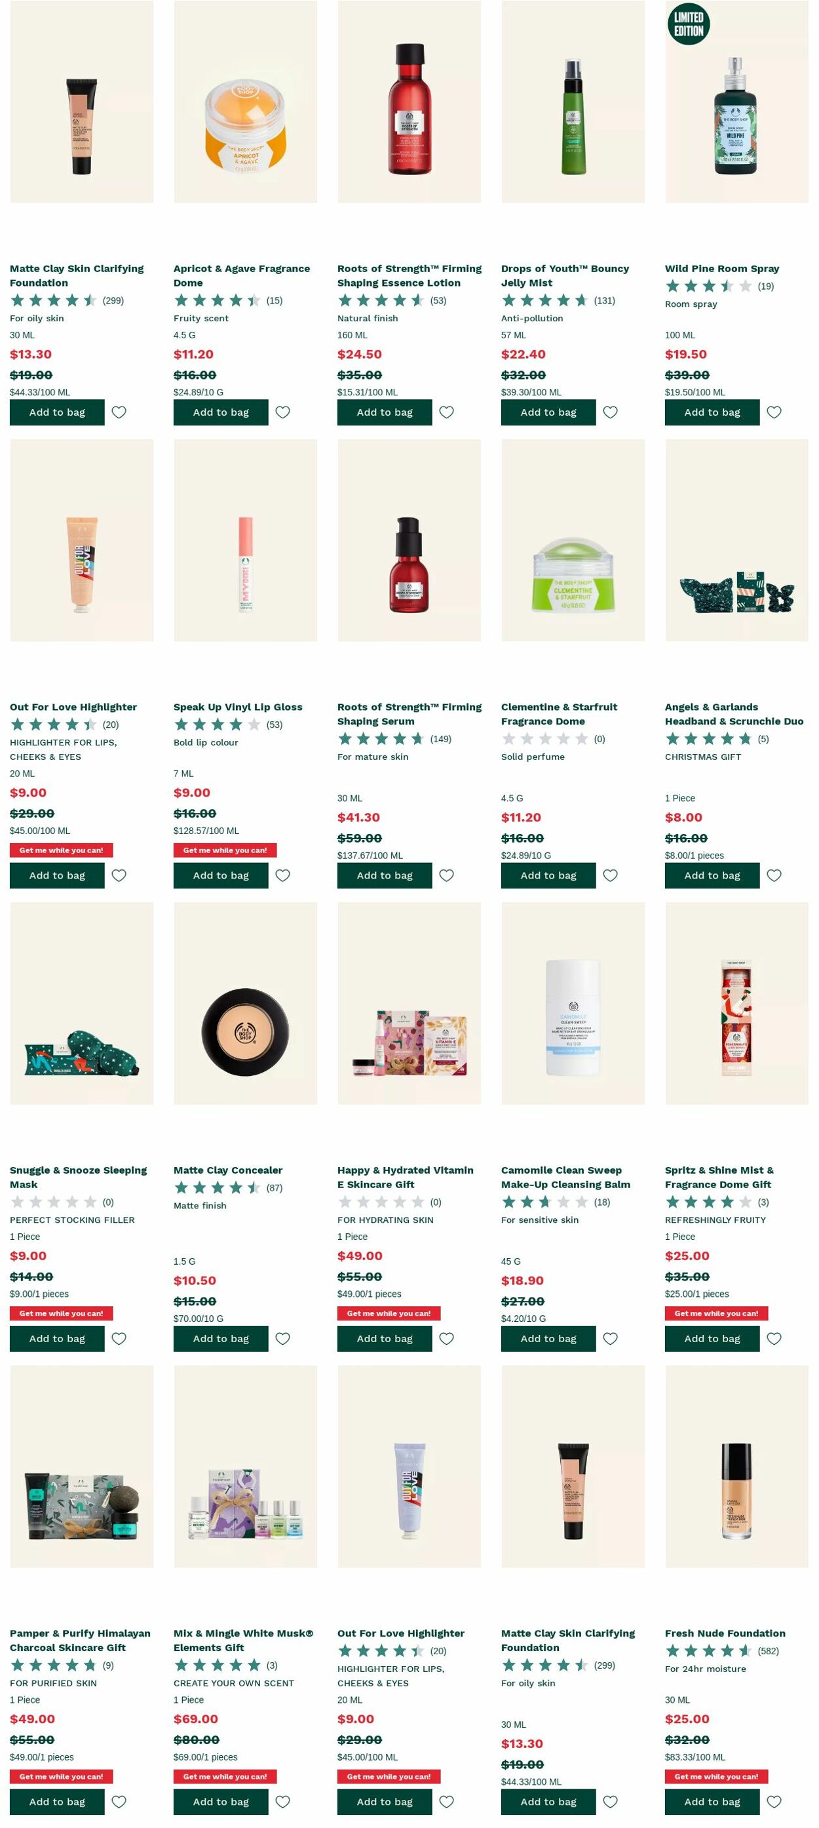Add Matte Clay Skin Clarifying Foundation to wishlist

click(x=119, y=412)
